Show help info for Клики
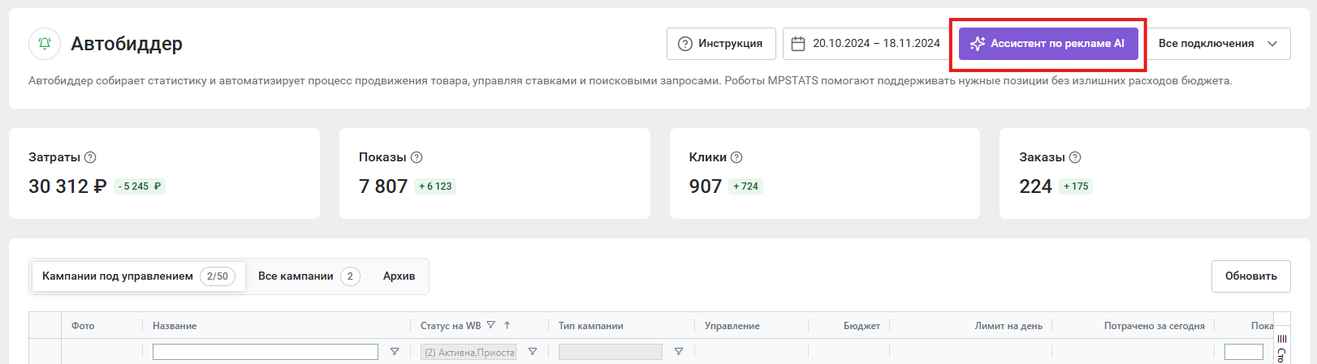 point(736,157)
